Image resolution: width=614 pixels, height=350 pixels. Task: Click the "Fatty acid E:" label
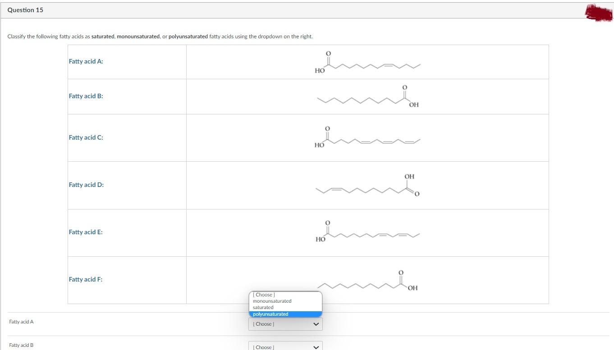click(86, 232)
